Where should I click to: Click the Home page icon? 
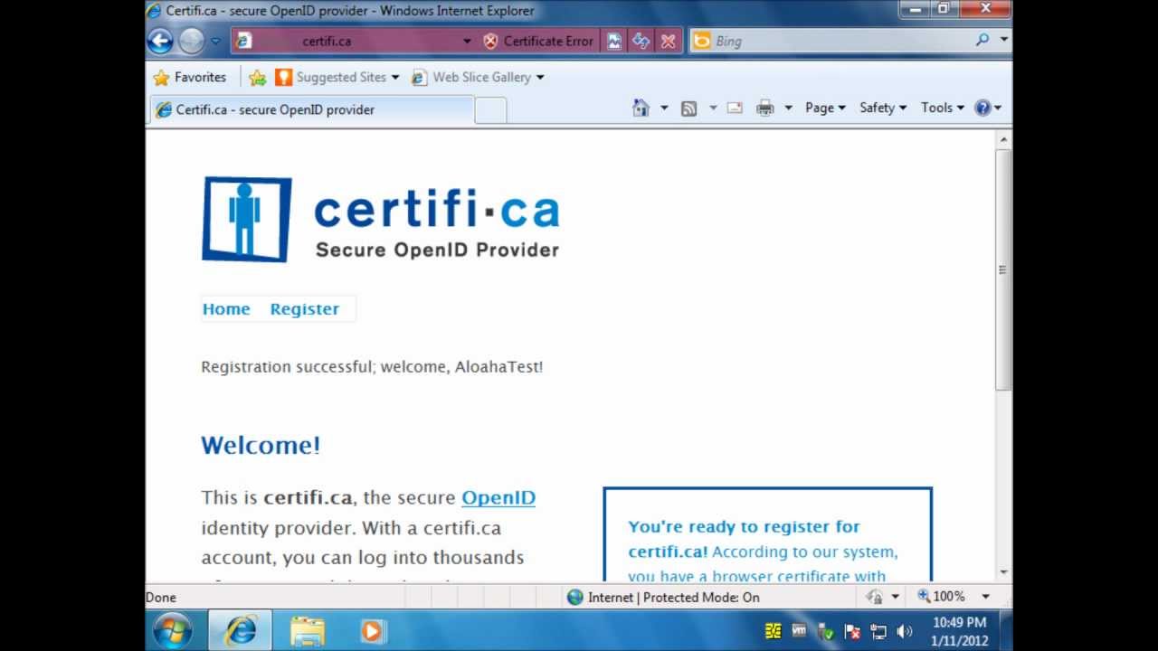(641, 108)
